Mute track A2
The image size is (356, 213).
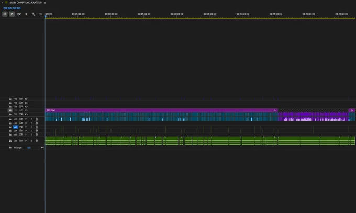point(26,123)
